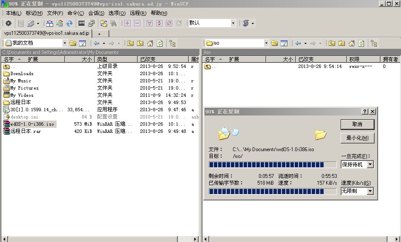Open Preferences via the gear icon

(x=9, y=23)
